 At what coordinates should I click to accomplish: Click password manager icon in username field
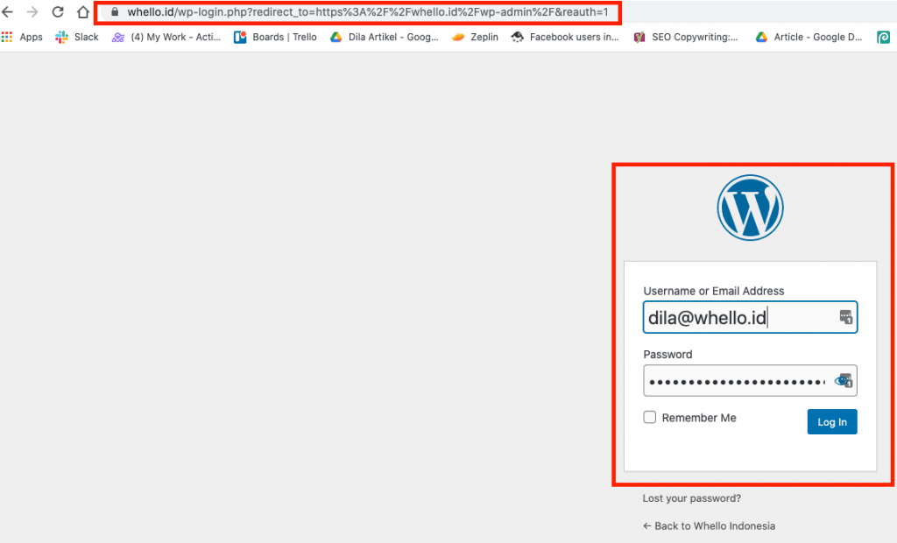coord(845,317)
